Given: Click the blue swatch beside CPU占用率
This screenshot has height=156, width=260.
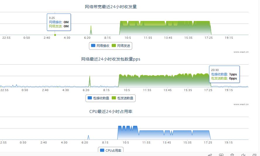Looking at the screenshot, I should click(x=102, y=150).
